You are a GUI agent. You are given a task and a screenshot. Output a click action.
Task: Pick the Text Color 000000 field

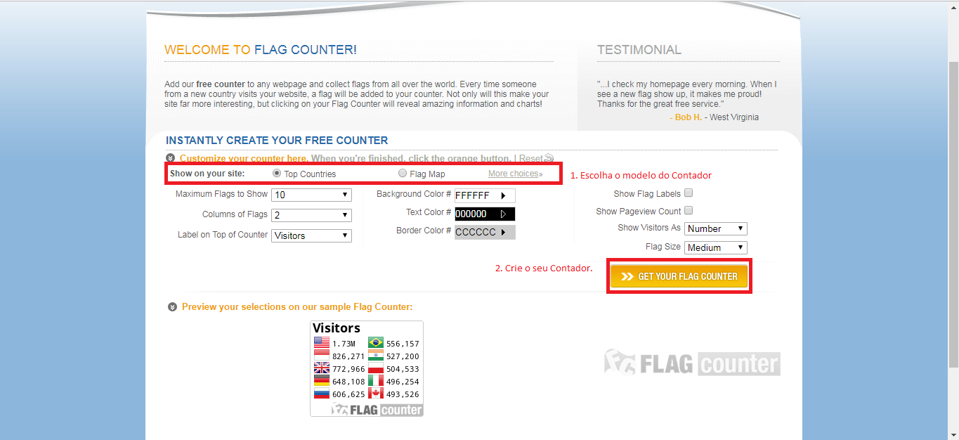pos(485,214)
